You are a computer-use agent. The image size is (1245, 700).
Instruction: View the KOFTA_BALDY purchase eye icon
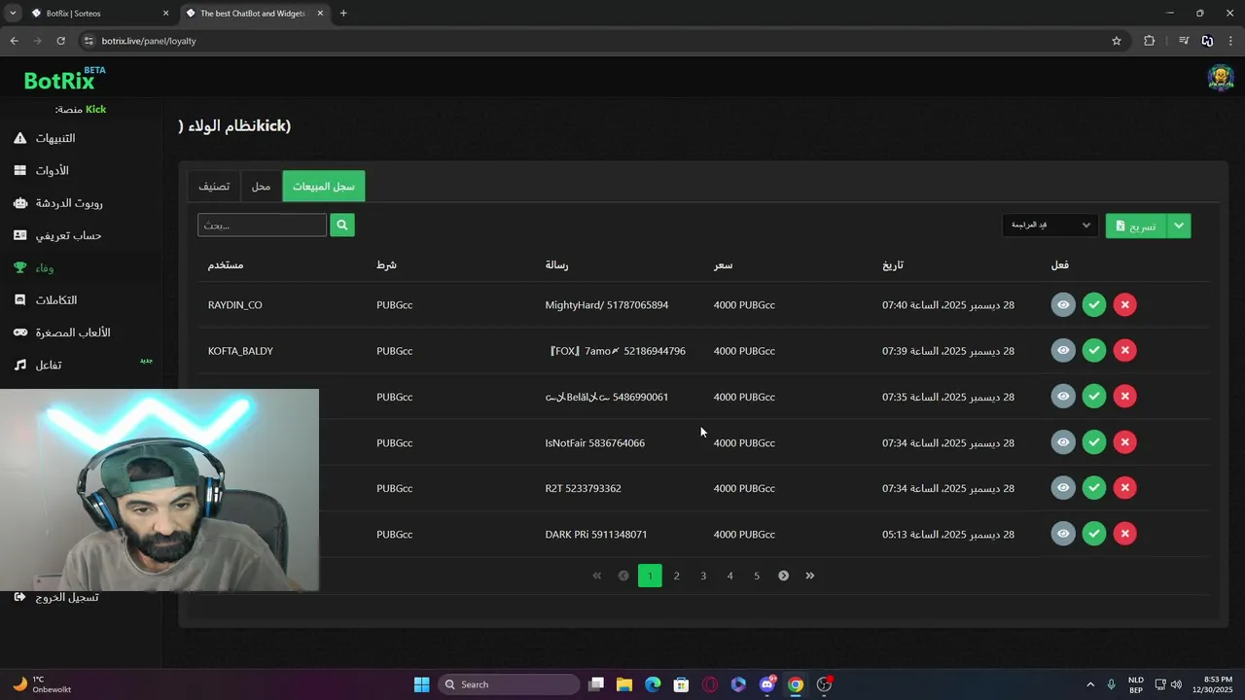tap(1063, 350)
